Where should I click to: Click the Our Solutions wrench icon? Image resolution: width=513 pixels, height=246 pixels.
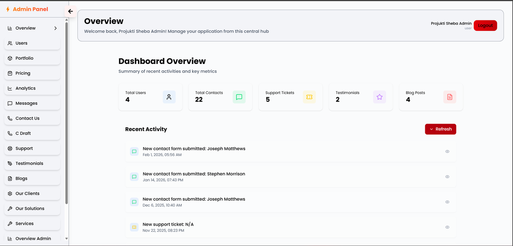click(10, 208)
